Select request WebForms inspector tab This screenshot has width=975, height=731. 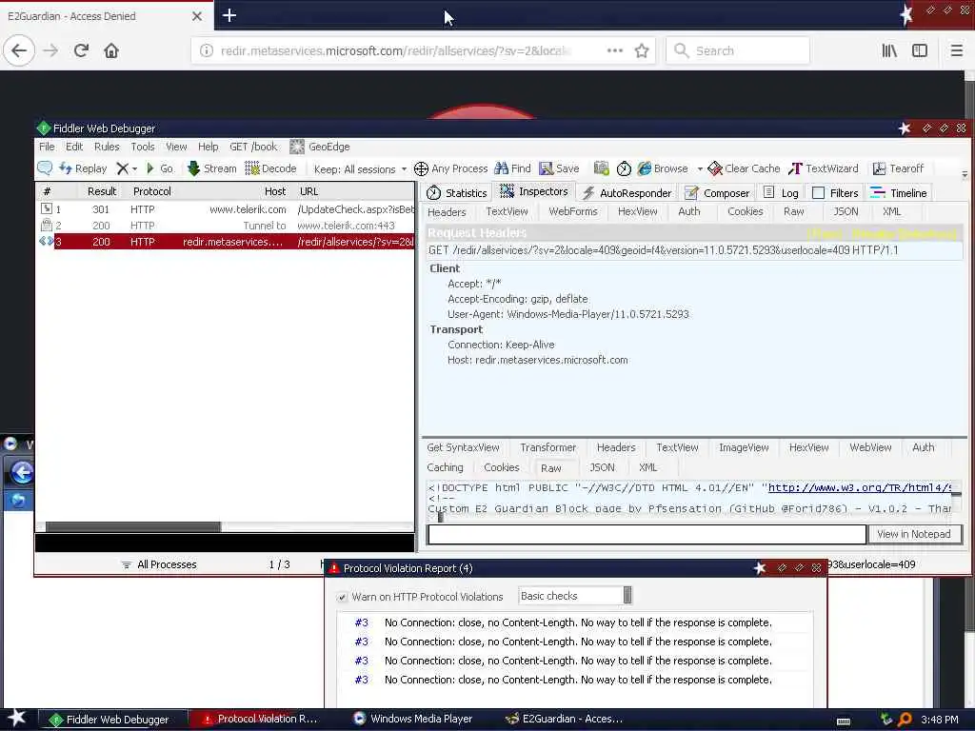click(x=572, y=211)
